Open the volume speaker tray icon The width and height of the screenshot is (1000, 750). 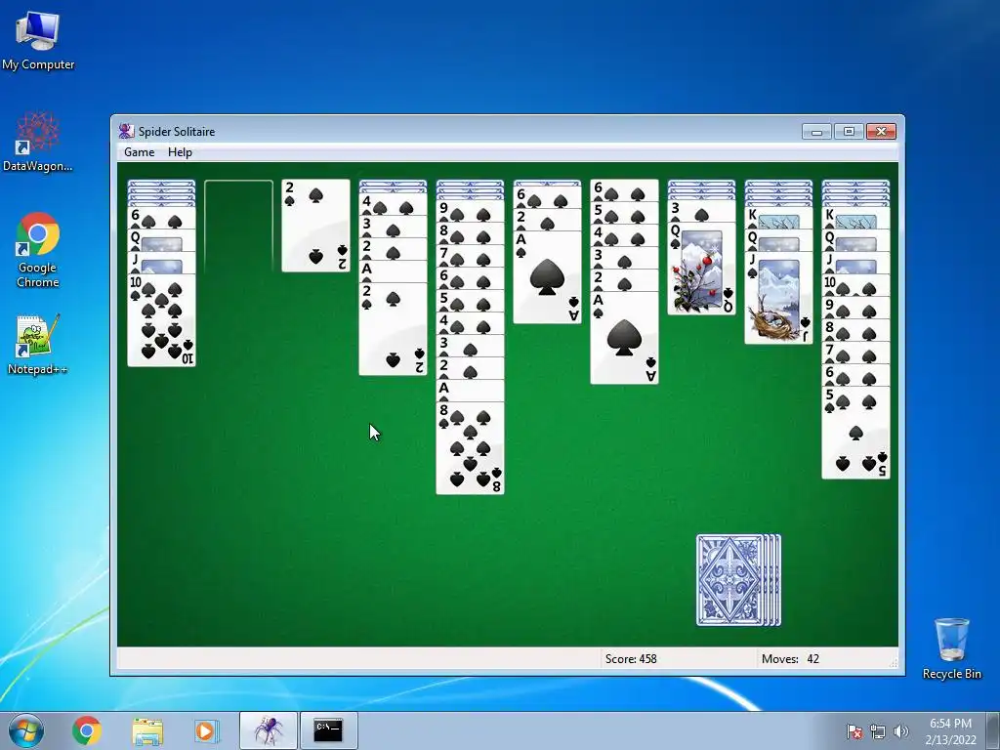(x=900, y=731)
